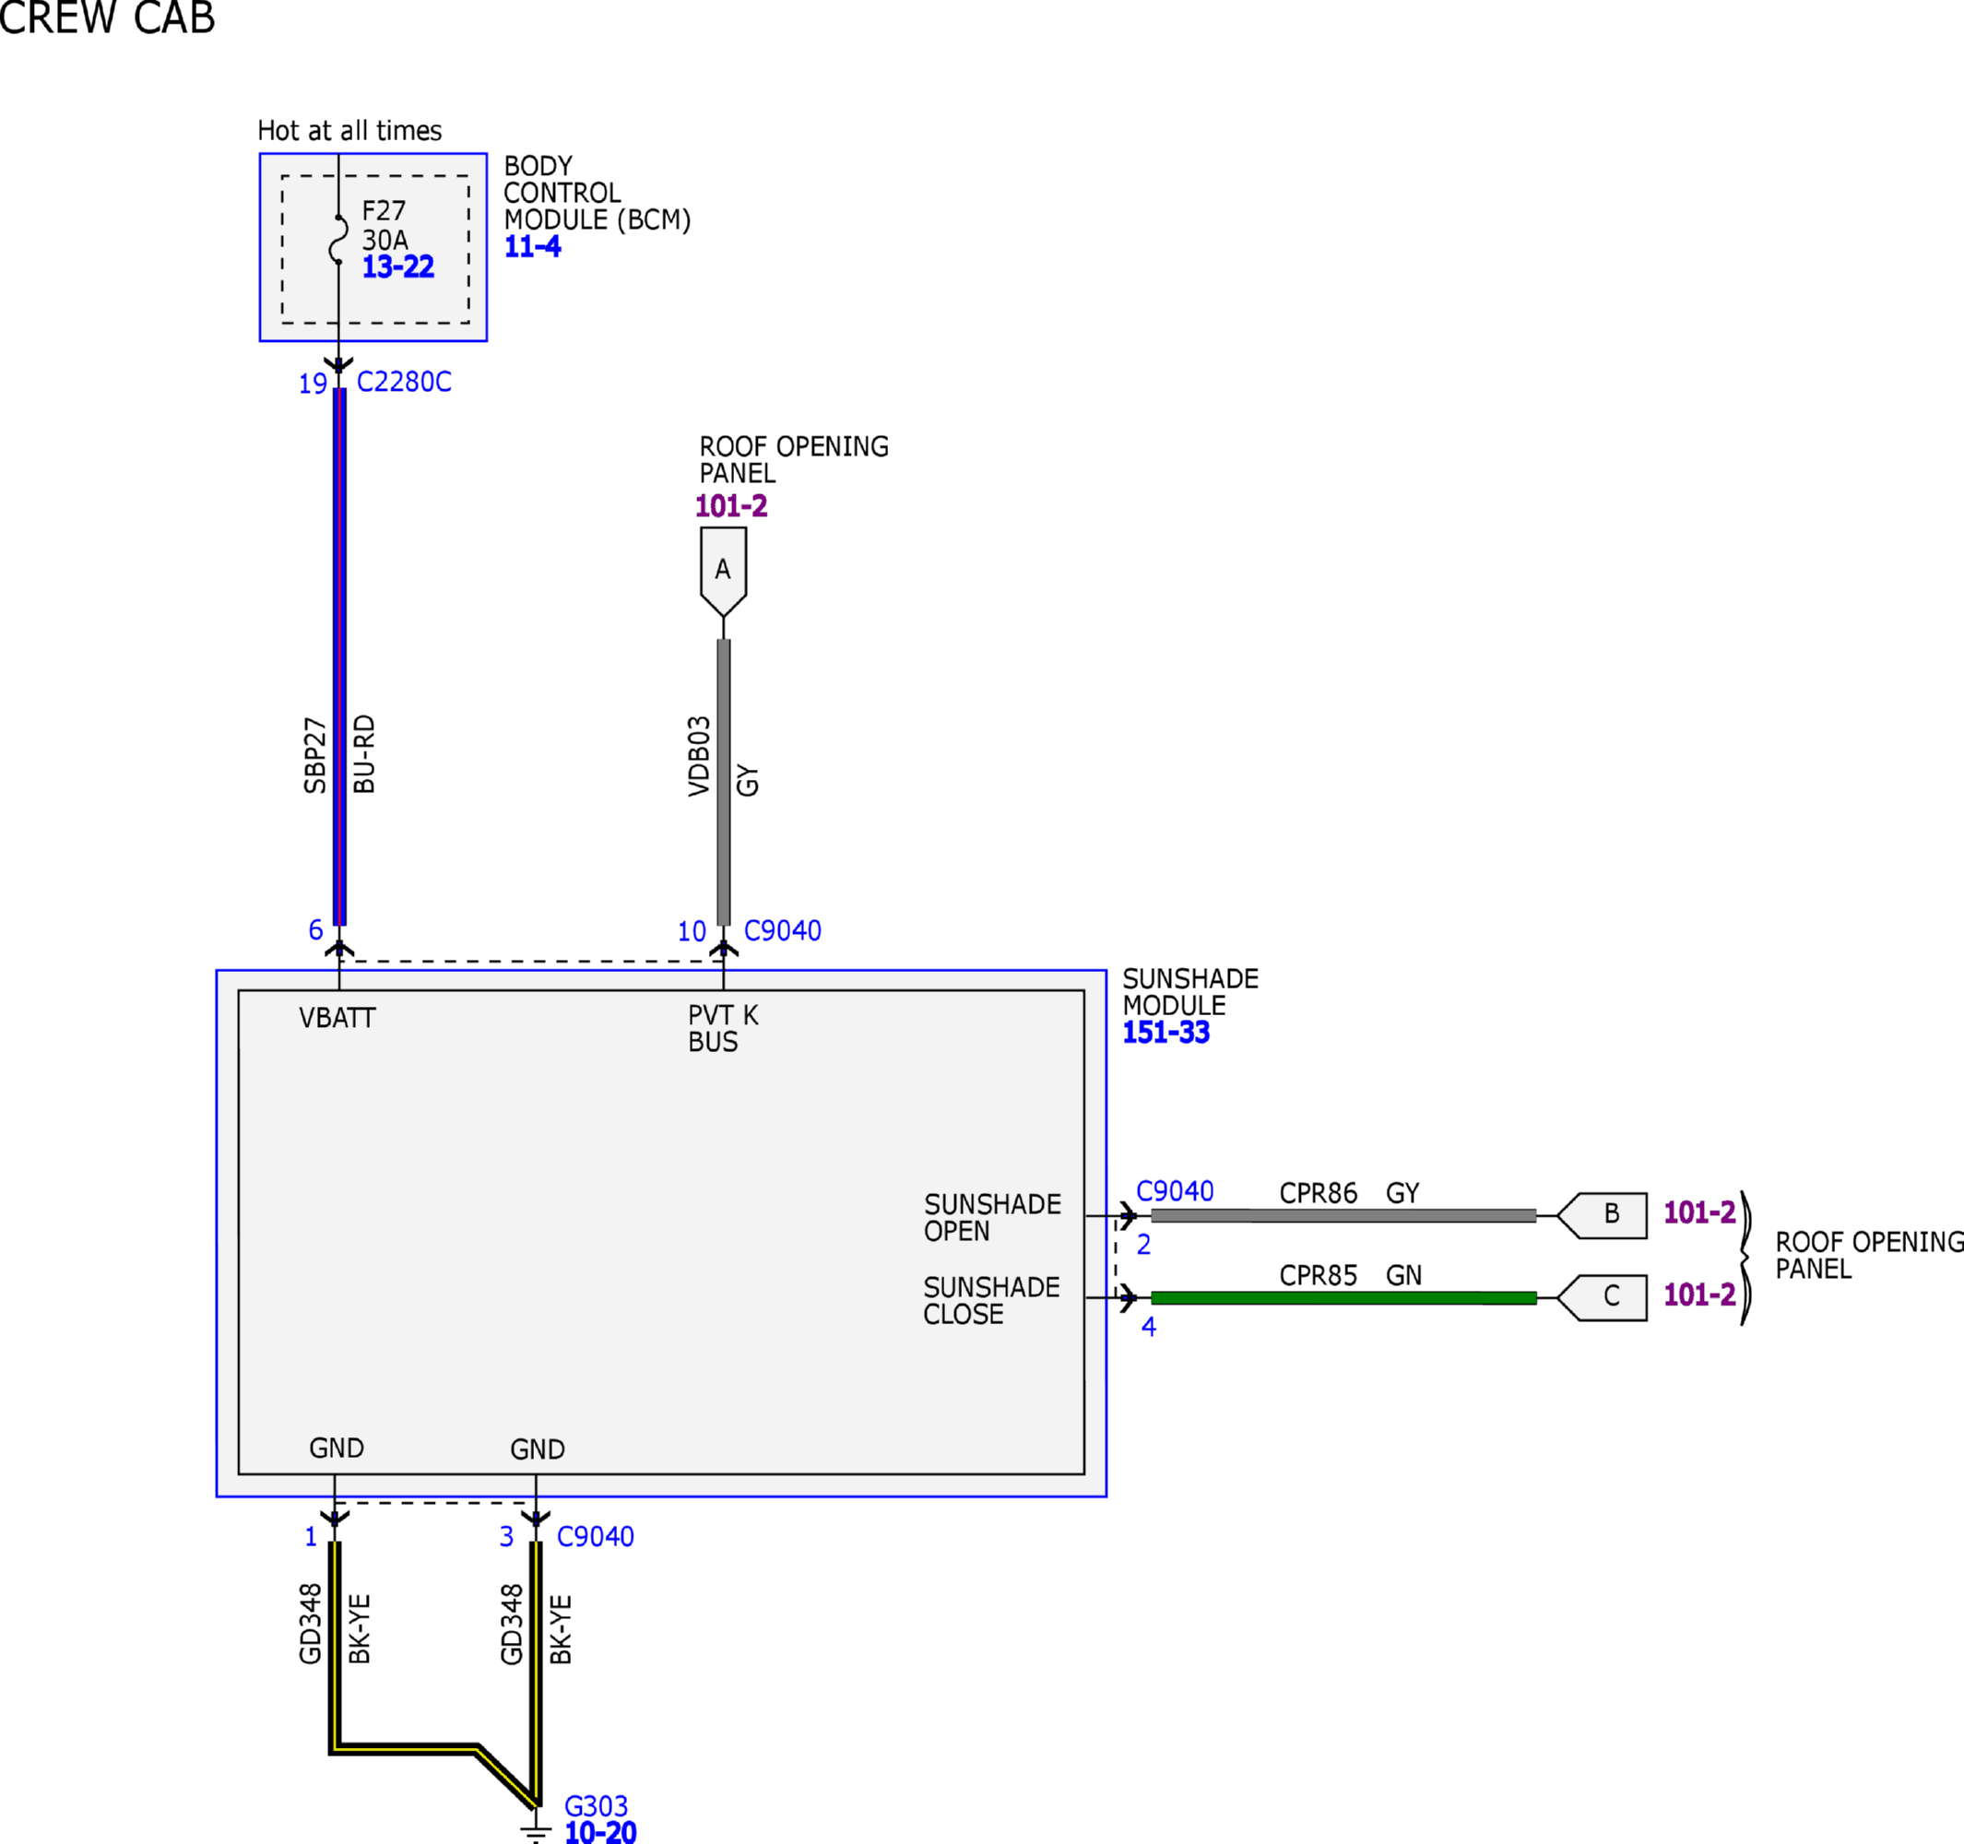The image size is (1964, 1844).
Task: Open Sunshade Module reference 151-33
Action: coord(1165,1034)
